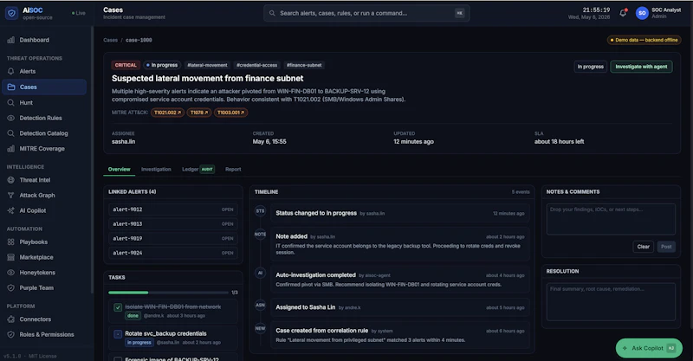This screenshot has width=693, height=361.
Task: Click the assignee sasha.lin value
Action: [x=123, y=142]
